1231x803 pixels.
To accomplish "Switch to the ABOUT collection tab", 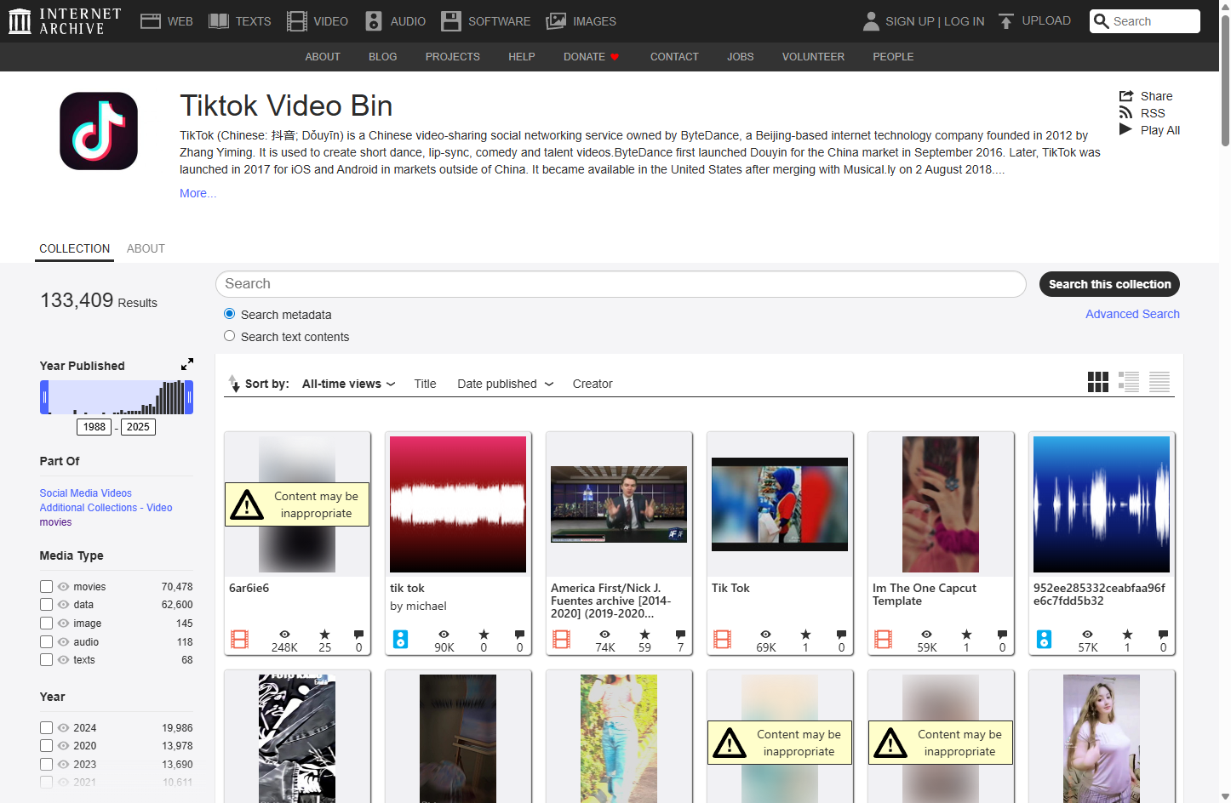I will point(146,248).
